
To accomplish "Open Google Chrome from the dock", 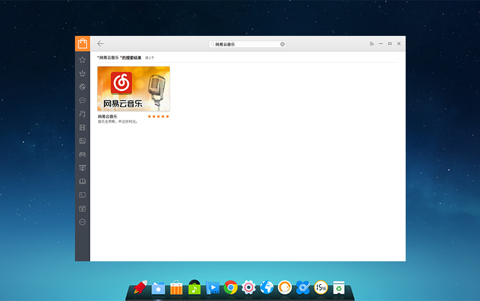I will click(231, 288).
